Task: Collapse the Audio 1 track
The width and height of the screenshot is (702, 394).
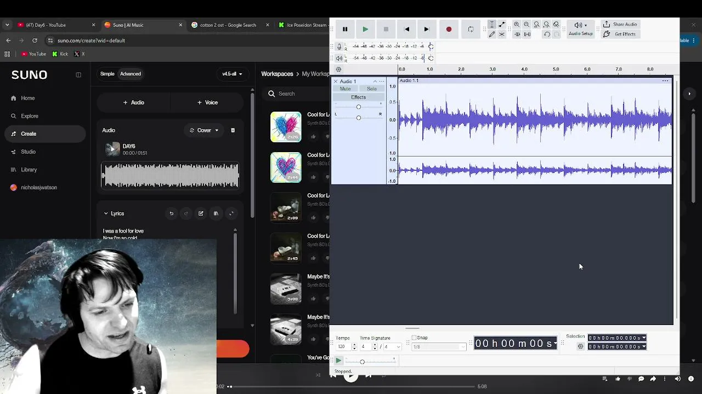Action: click(x=375, y=82)
